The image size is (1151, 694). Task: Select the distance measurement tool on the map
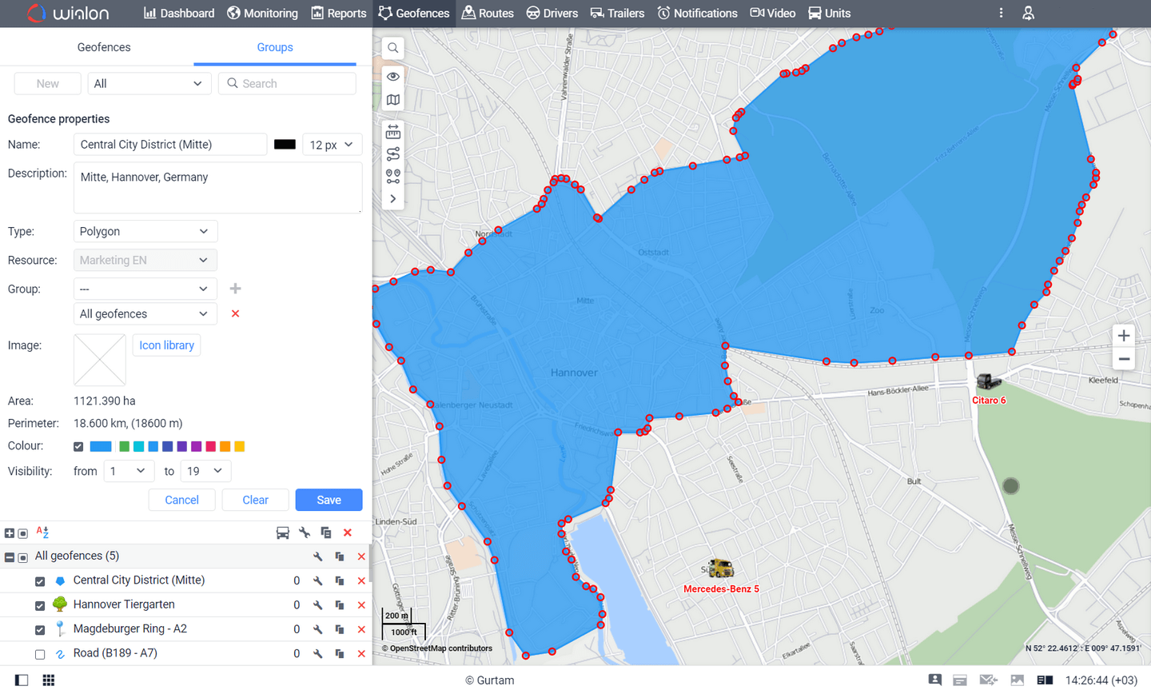coord(392,130)
